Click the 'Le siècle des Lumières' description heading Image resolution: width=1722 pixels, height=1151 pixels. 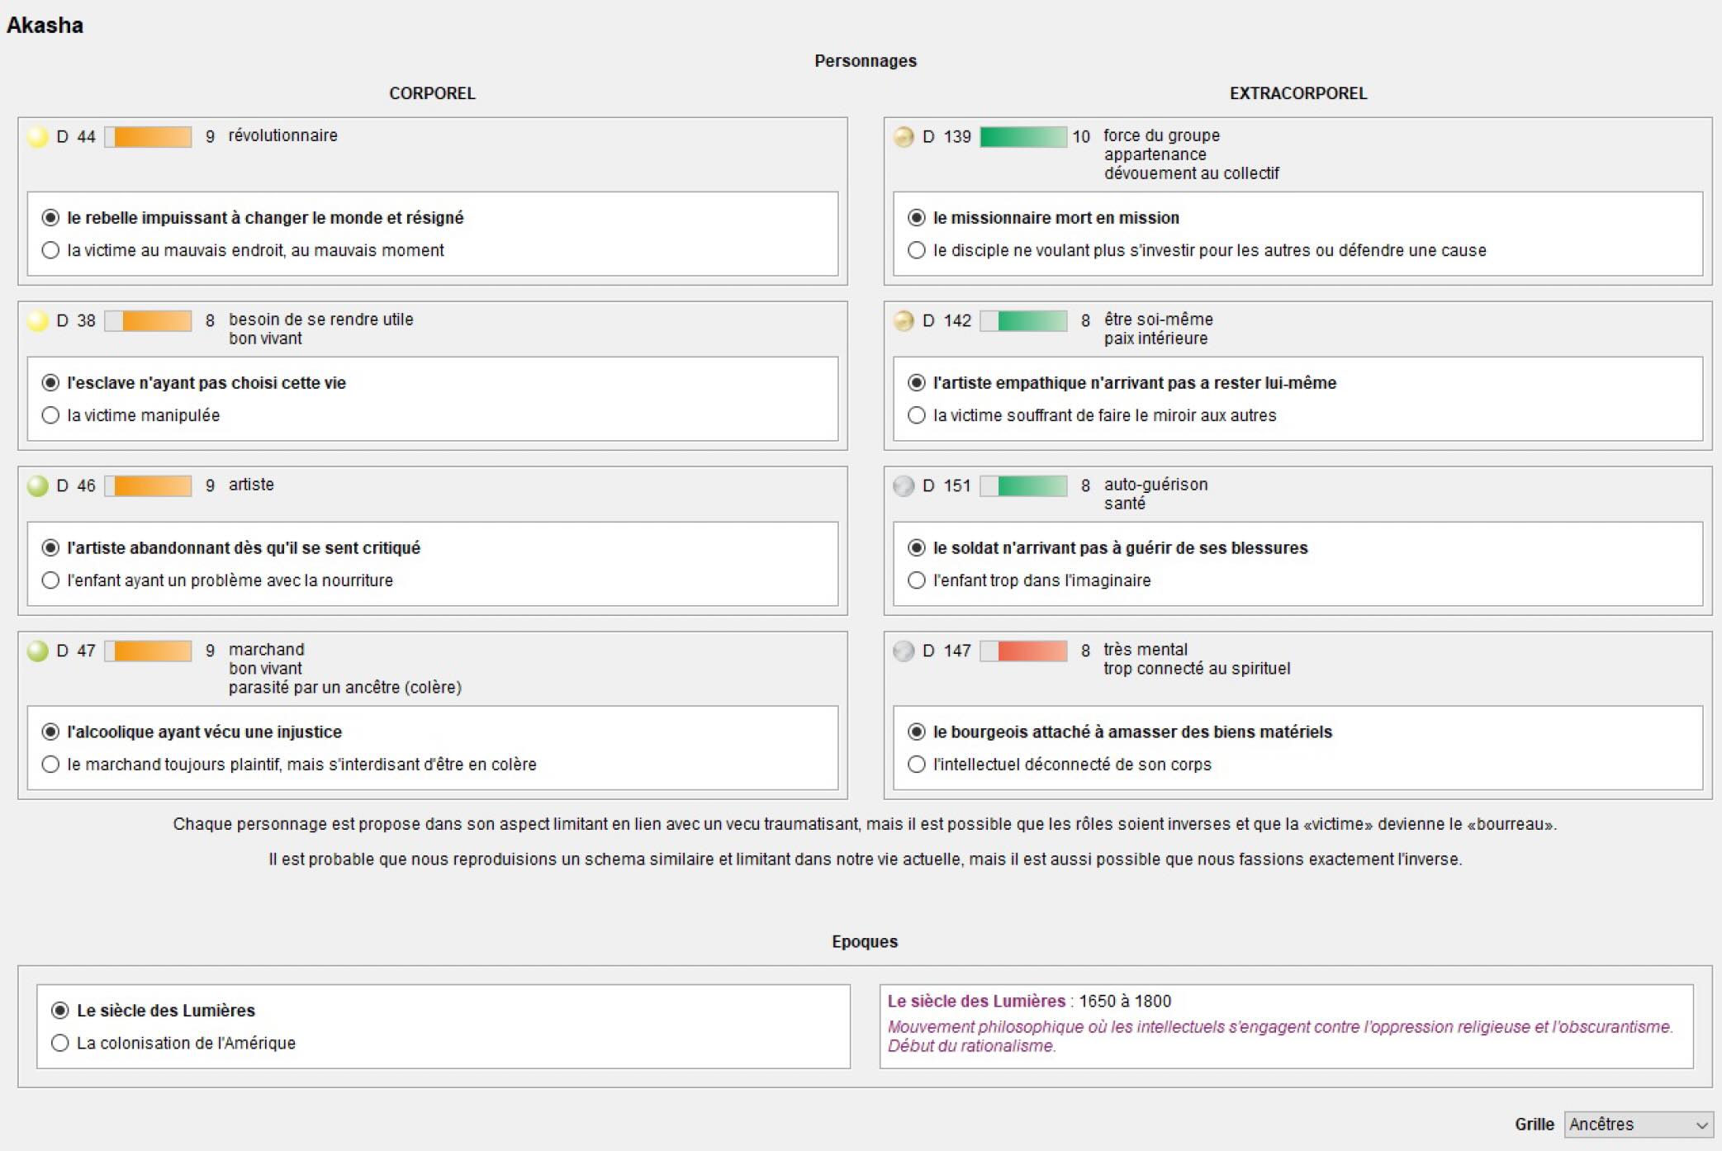pos(976,1002)
